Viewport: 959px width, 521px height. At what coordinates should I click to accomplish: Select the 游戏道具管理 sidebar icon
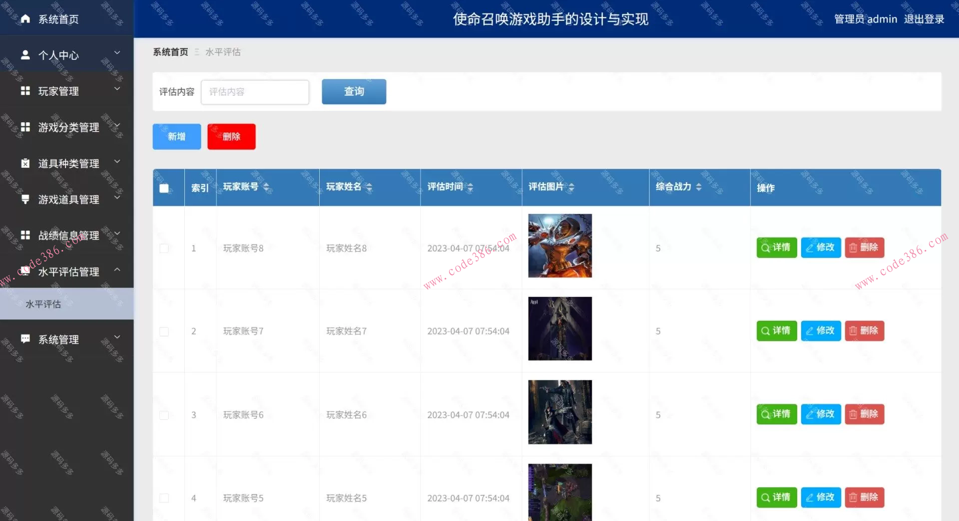pyautogui.click(x=25, y=199)
